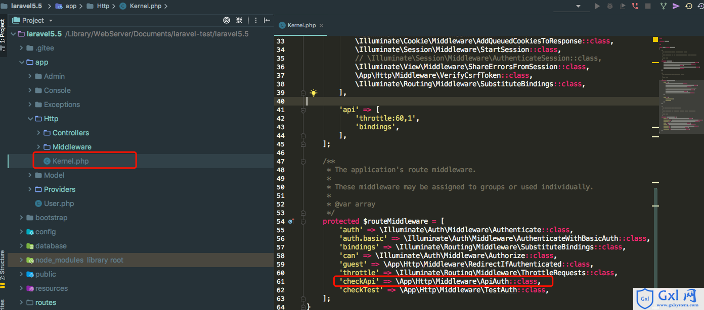
Task: Locate current file with target icon
Action: tap(227, 20)
